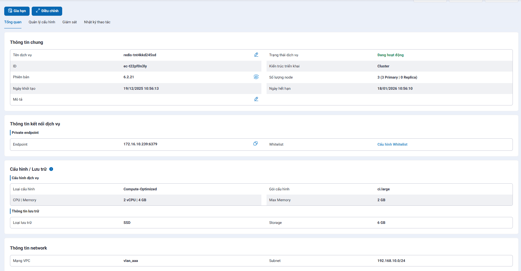Open the Giám sát tab

tap(69, 22)
